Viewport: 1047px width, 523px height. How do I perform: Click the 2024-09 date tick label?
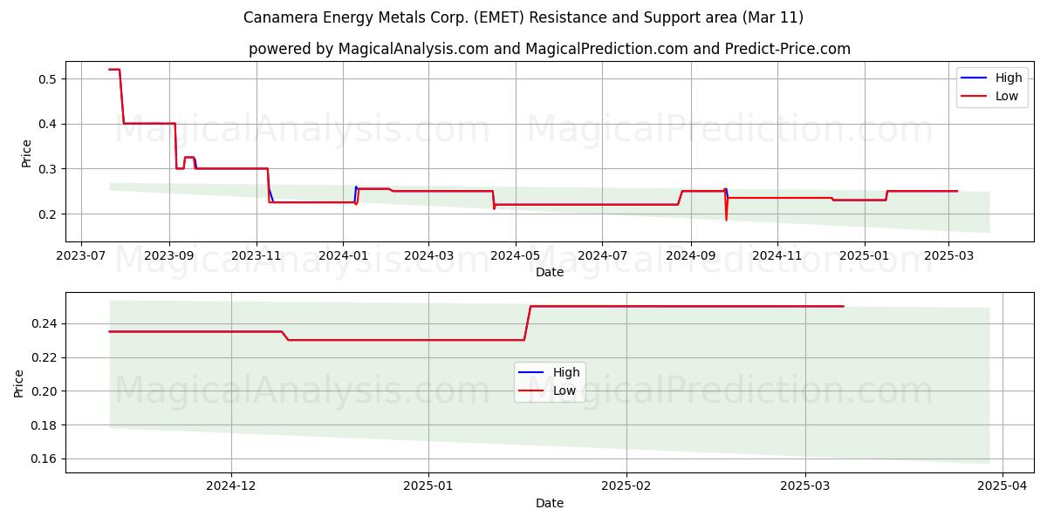690,255
